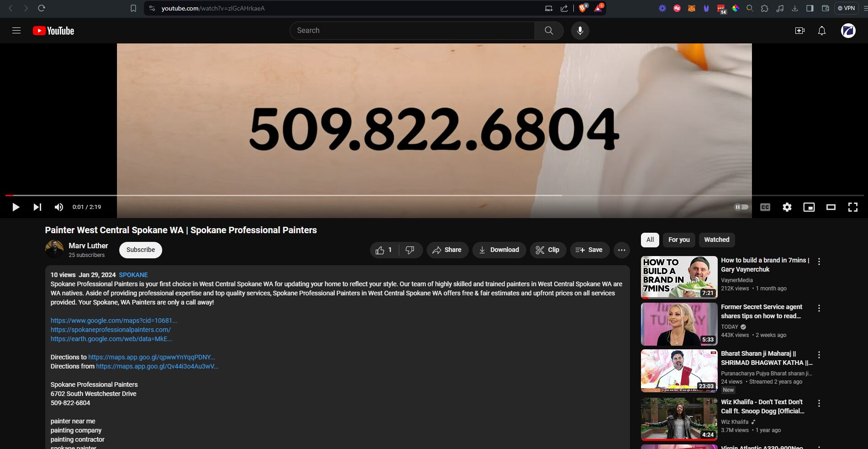Open the hamburger guide menu
Screen dimensions: 868x449
point(16,31)
